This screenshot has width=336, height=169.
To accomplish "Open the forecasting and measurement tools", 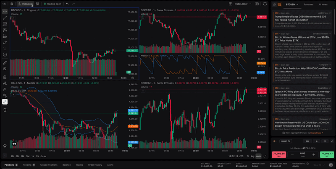I will tap(5, 36).
